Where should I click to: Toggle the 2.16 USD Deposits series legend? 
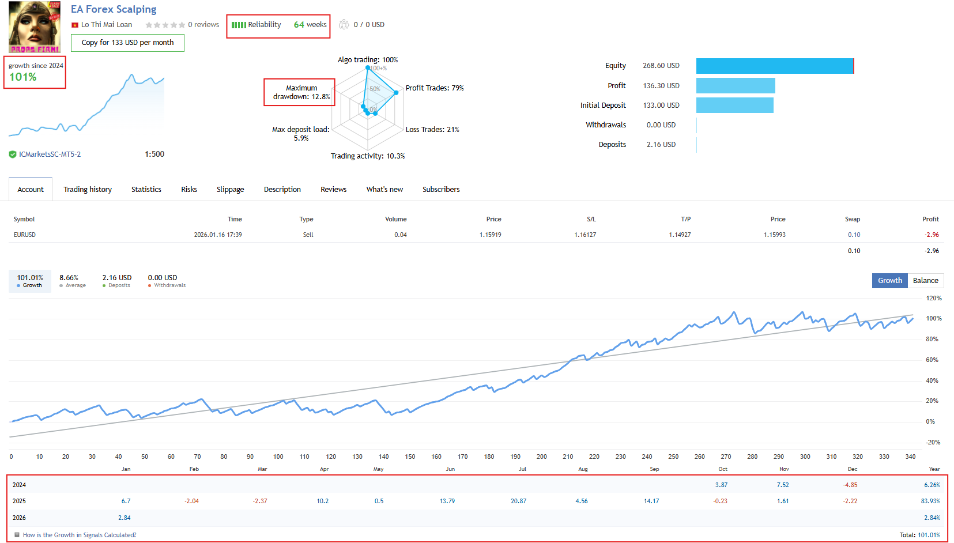[x=116, y=281]
